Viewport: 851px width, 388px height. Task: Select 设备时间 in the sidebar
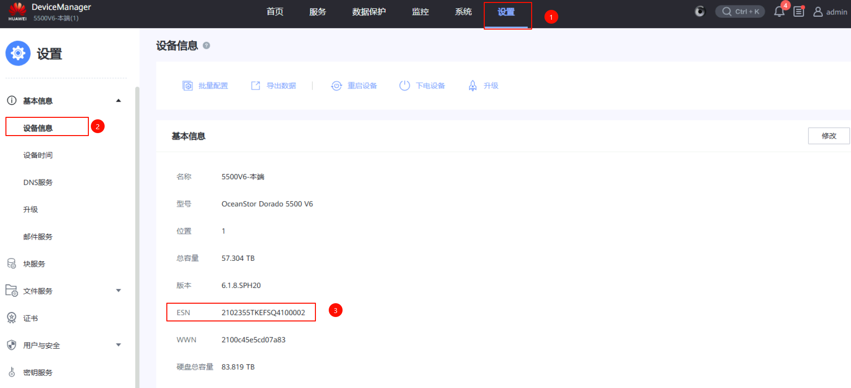pyautogui.click(x=38, y=155)
